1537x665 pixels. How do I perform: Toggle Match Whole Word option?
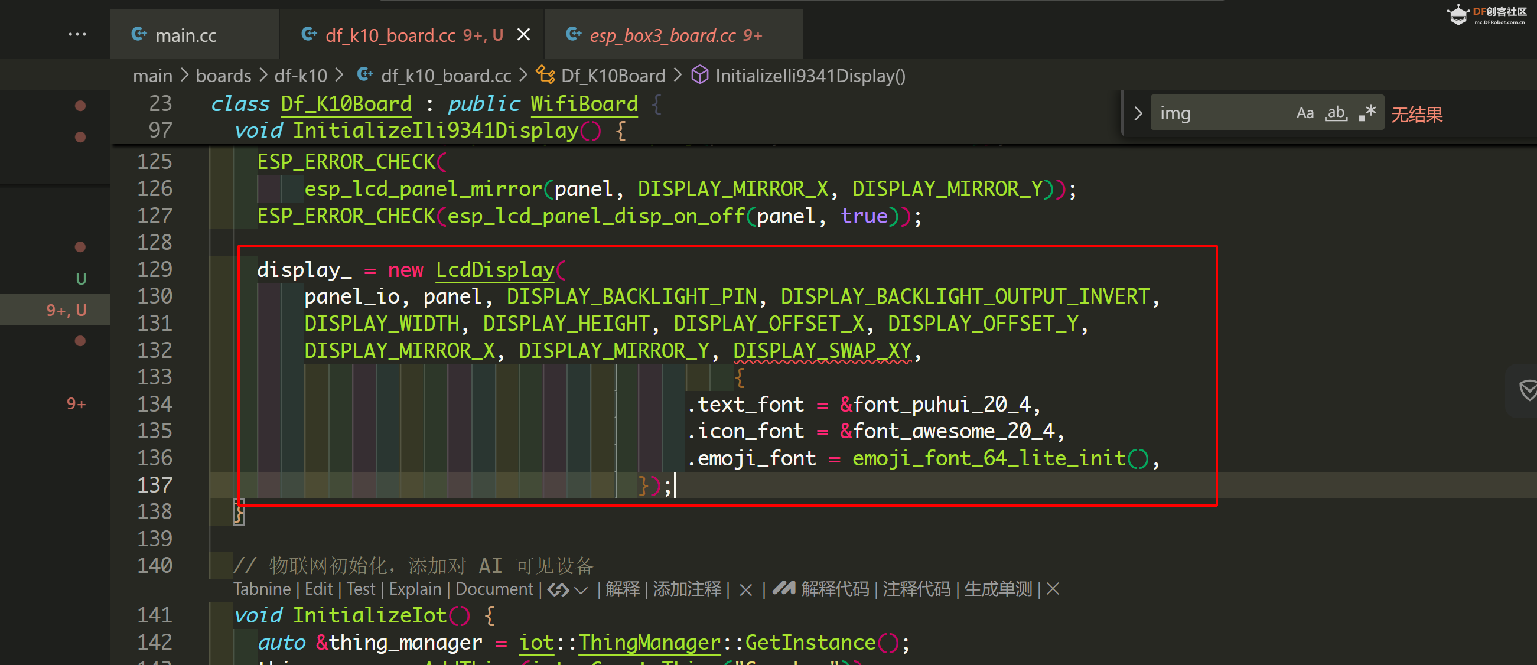[1336, 113]
